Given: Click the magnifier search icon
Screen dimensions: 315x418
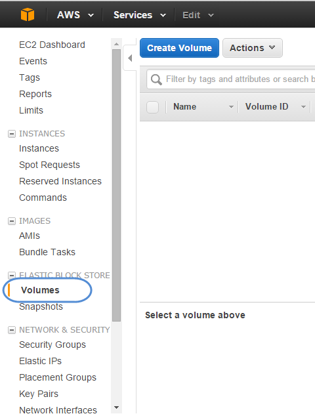Looking at the screenshot, I should [x=156, y=79].
